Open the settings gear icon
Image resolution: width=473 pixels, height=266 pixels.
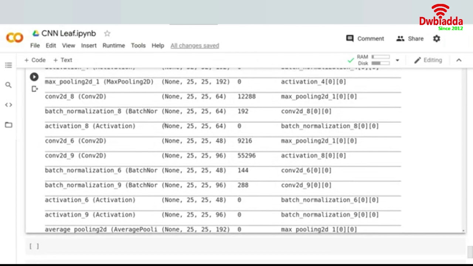(437, 38)
